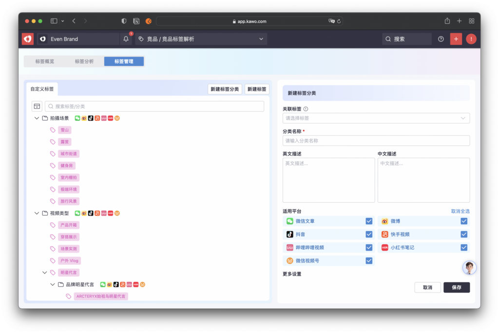Click the 取消全选 link
This screenshot has width=499, height=333.
pyautogui.click(x=460, y=211)
